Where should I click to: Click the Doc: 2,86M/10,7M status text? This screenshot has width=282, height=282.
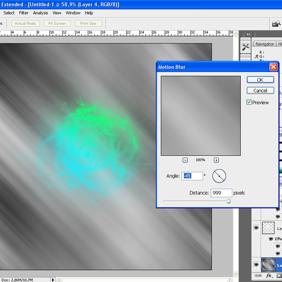click(17, 280)
